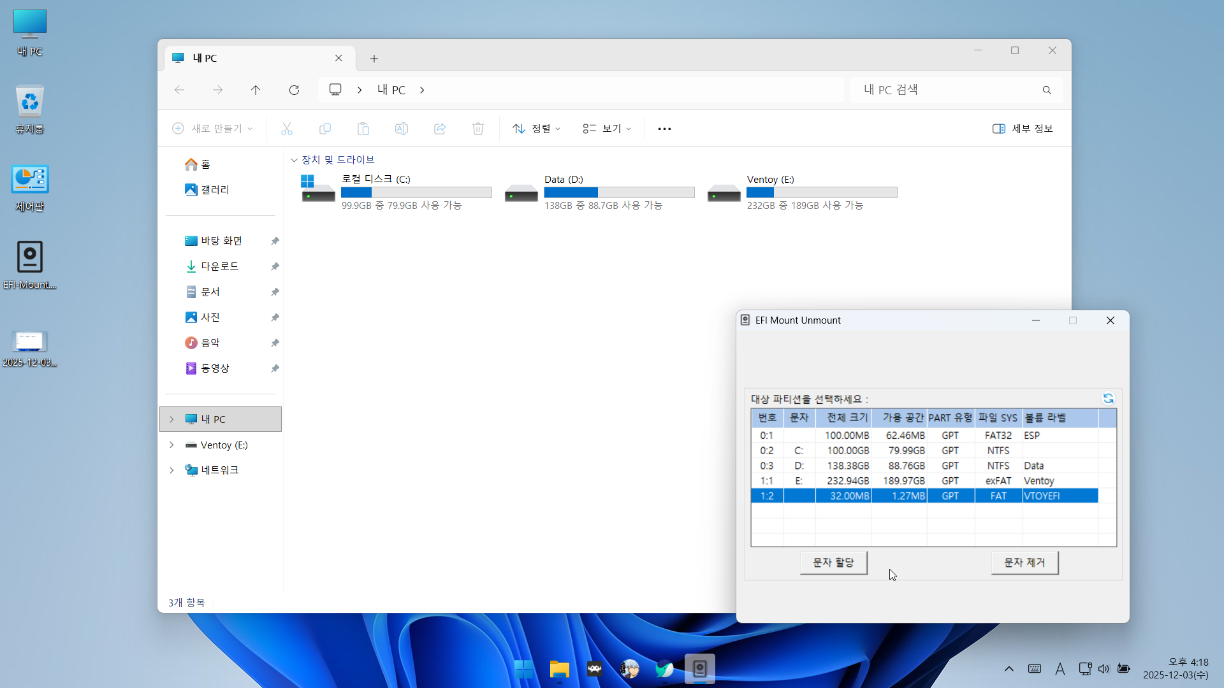Click the Delete trash toolbar icon
Screen dimensions: 1224x688
coord(477,129)
